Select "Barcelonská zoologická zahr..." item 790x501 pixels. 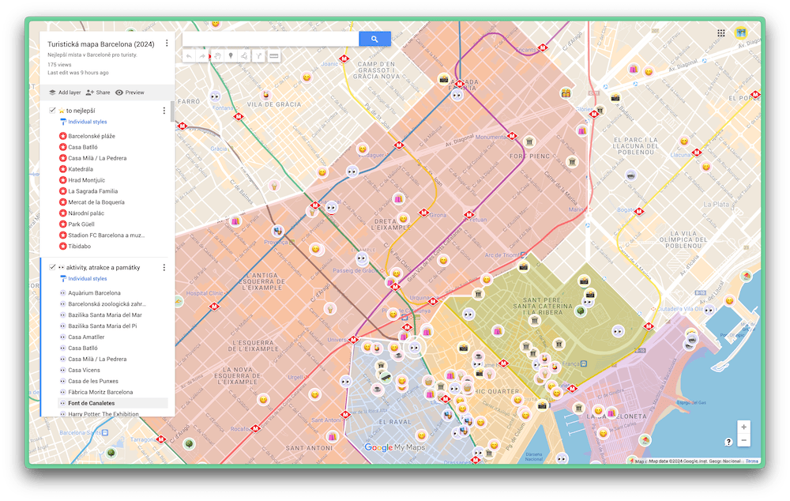107,304
